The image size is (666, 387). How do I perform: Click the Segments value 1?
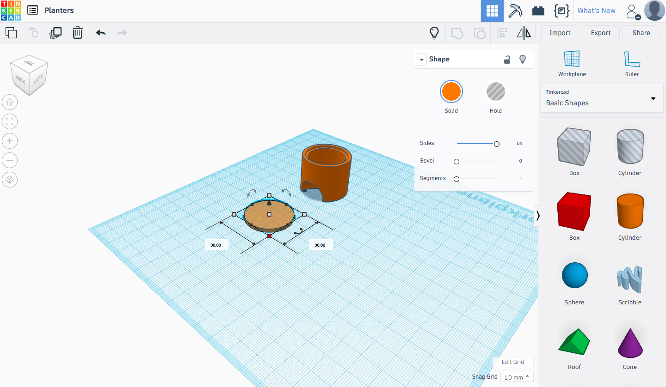521,179
